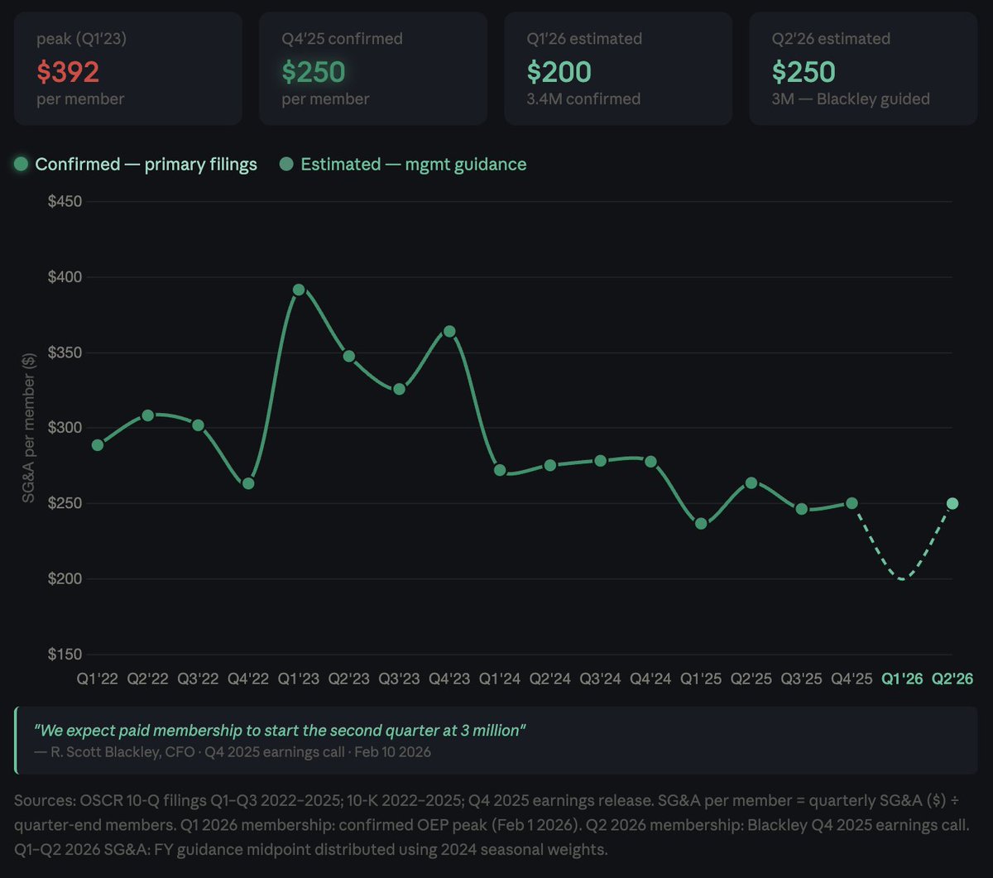This screenshot has height=878, width=993.
Task: Click the Q2'26 estimated $250 card
Action: [863, 69]
